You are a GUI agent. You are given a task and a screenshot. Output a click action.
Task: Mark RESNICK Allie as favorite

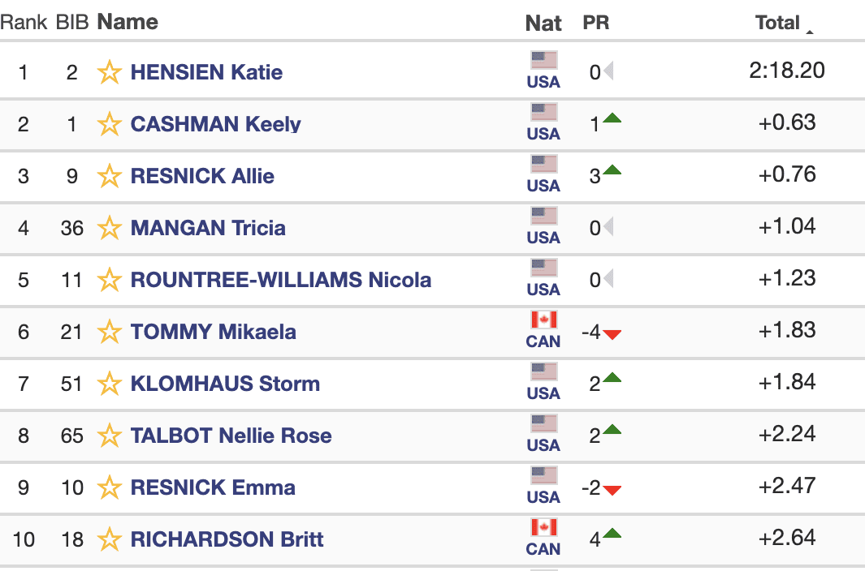coord(110,177)
